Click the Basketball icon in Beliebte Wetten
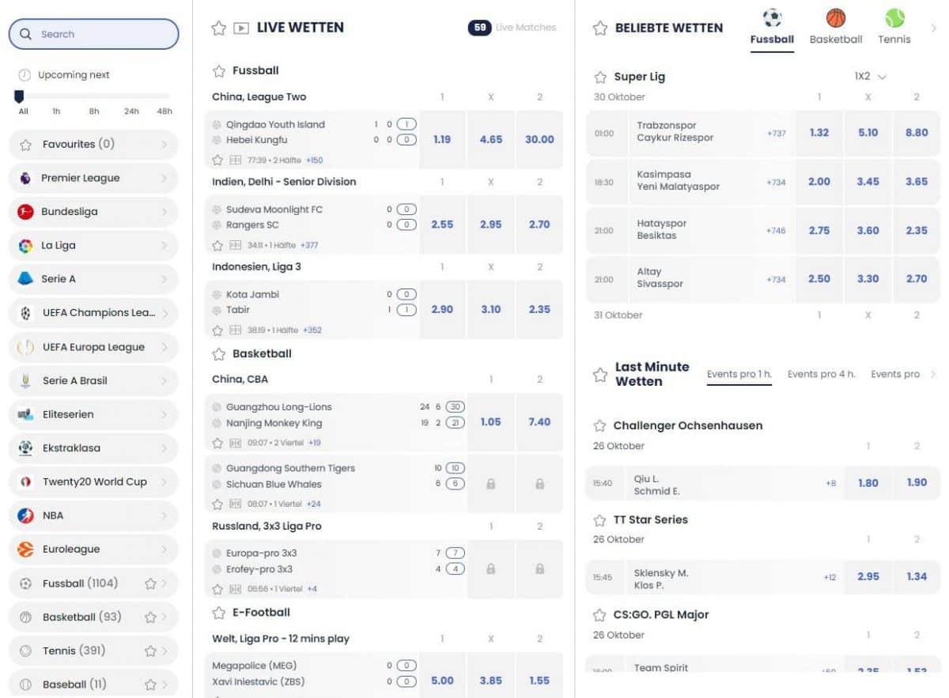Image resolution: width=949 pixels, height=698 pixels. pyautogui.click(x=836, y=18)
